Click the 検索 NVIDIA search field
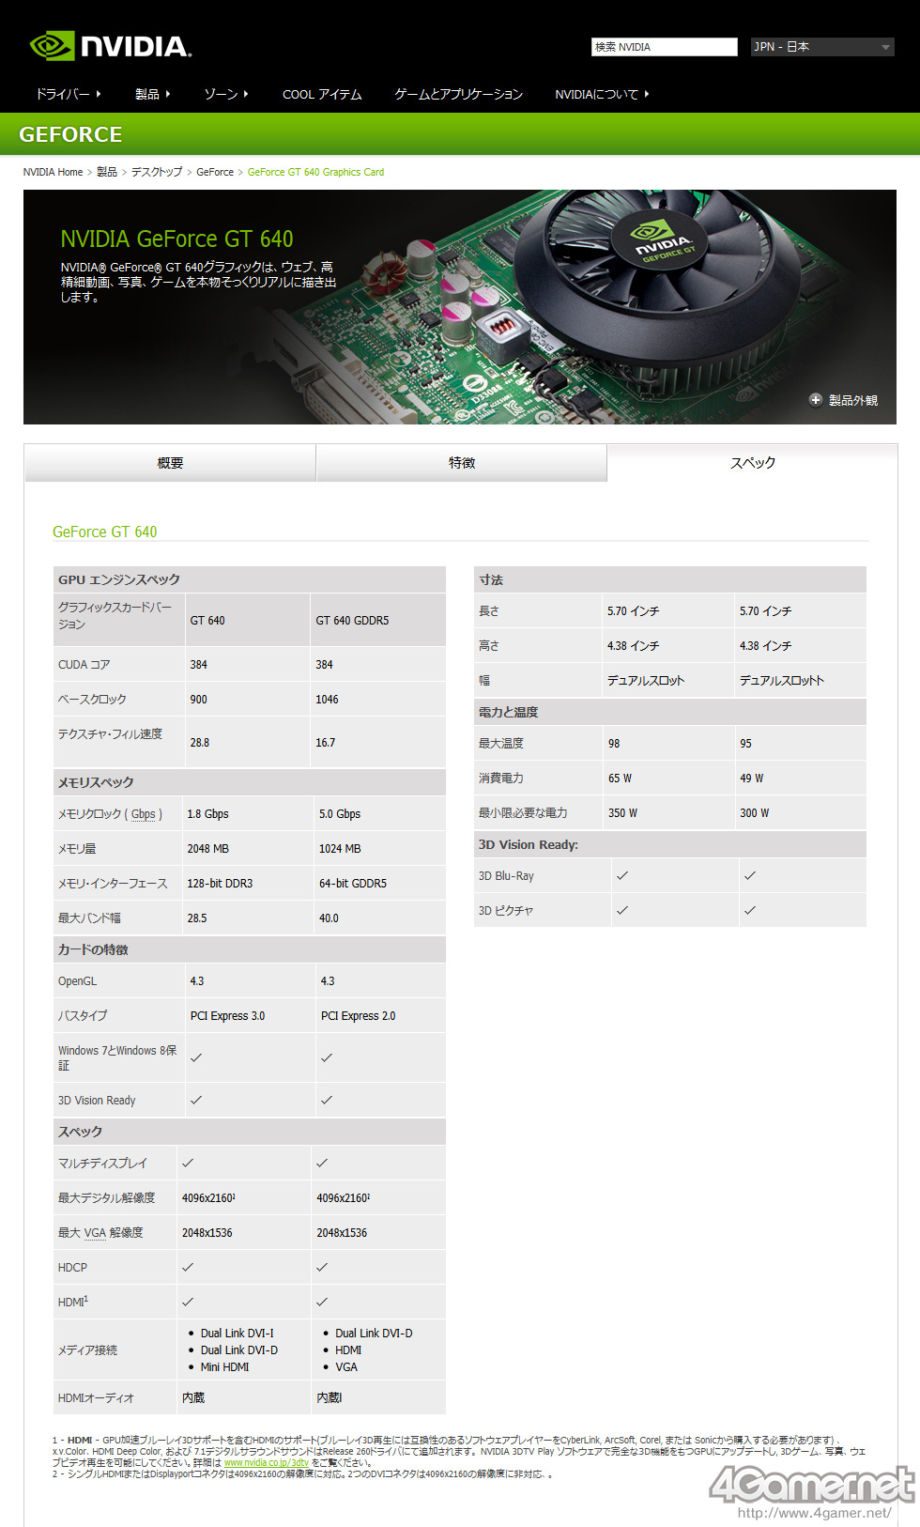 coord(664,47)
